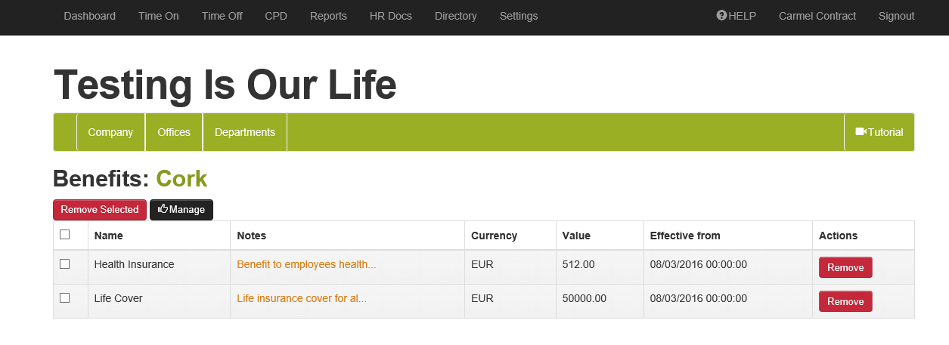Click the Tutorial video camera icon

pos(861,132)
